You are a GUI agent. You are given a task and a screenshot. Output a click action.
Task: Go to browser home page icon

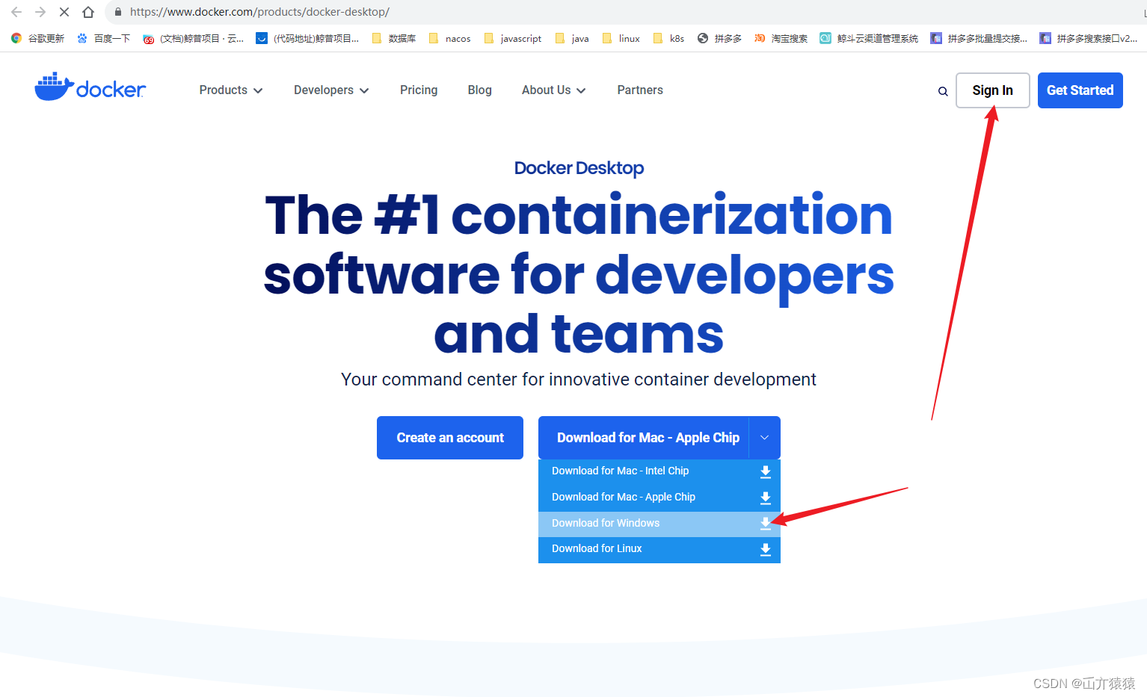coord(88,12)
